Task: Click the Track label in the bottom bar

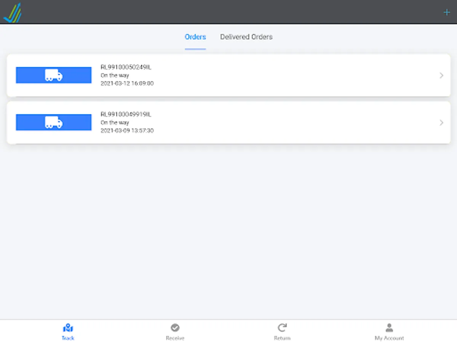Action: (68, 338)
